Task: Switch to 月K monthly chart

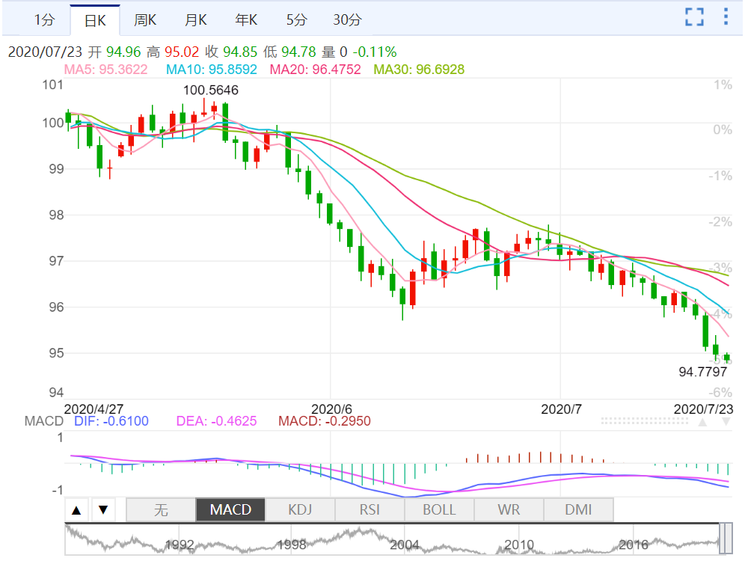Action: (196, 20)
